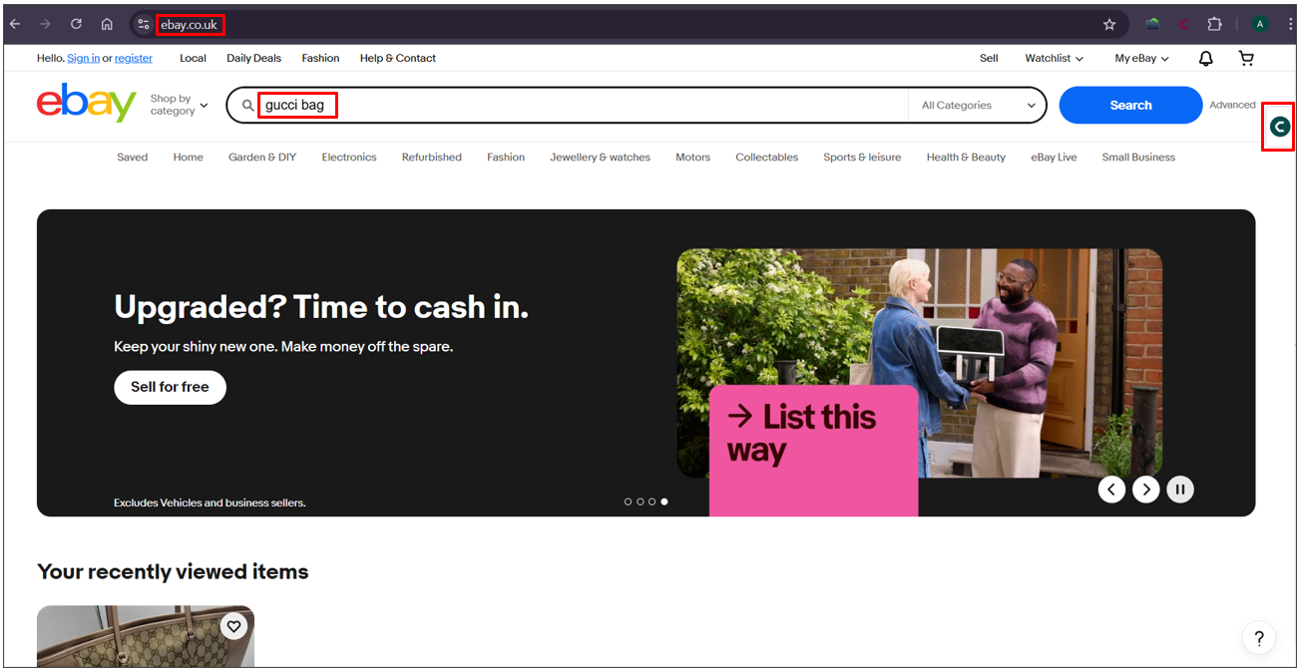This screenshot has width=1298, height=669.
Task: Expand the My eBay dropdown
Action: coord(1141,59)
